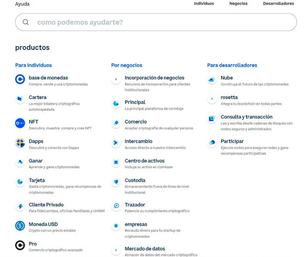This screenshot has height=257, width=305.
Task: Click the Cartera wallet icon
Action: [20, 99]
